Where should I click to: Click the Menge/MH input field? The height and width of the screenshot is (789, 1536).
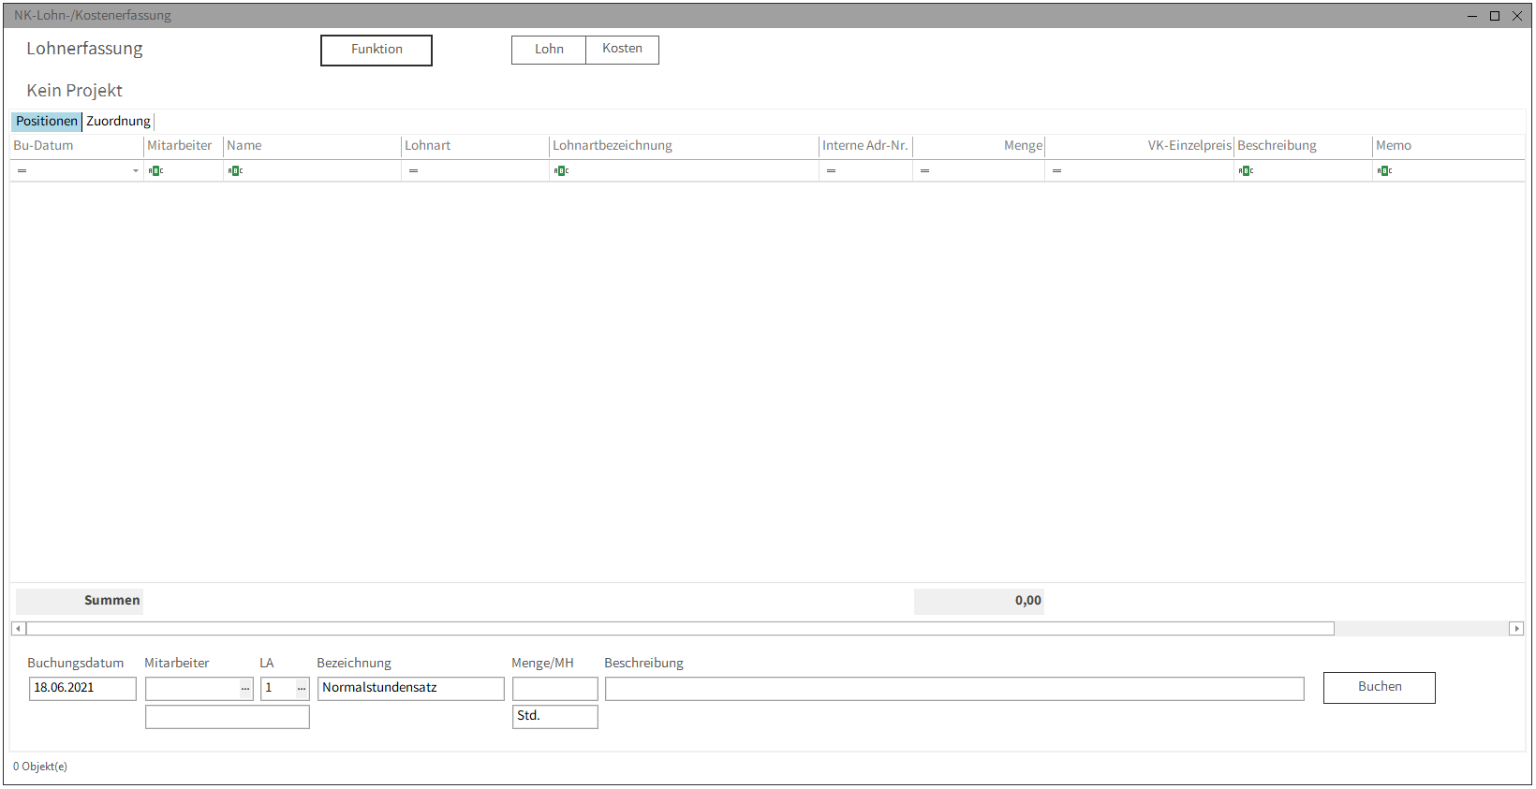click(554, 689)
